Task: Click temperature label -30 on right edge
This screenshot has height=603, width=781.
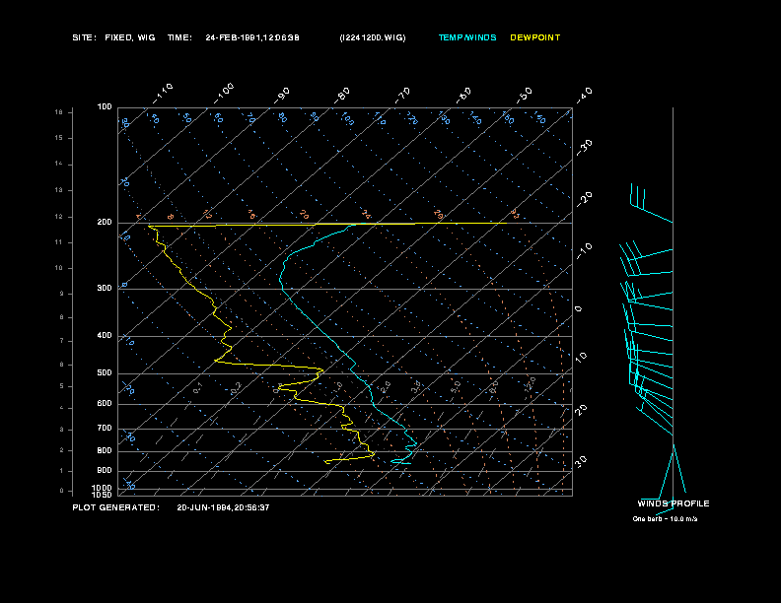Action: (584, 147)
